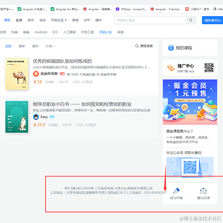Open bookmark 中文api - Swiper3
Screen dimensions: 223x223
coord(131,9)
